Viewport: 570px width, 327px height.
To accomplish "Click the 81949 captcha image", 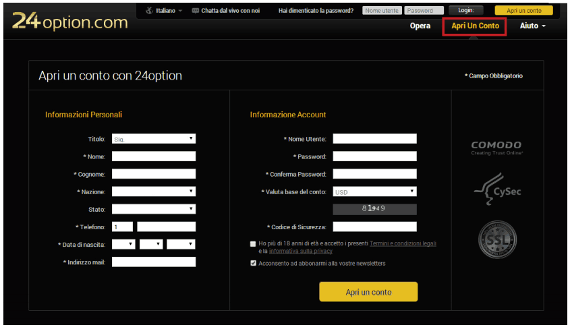I will click(x=375, y=209).
